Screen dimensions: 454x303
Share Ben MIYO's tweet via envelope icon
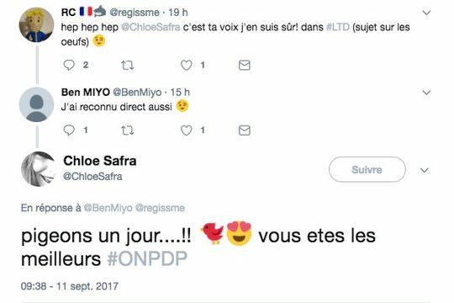(245, 130)
